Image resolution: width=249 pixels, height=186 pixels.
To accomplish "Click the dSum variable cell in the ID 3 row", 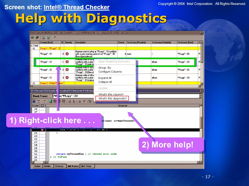I will 164,78.
